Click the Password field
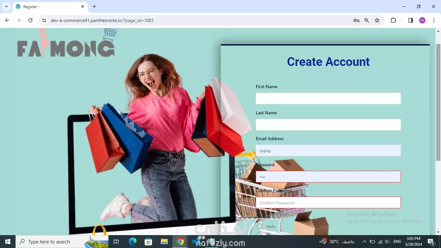The width and height of the screenshot is (441, 248). coord(328,177)
